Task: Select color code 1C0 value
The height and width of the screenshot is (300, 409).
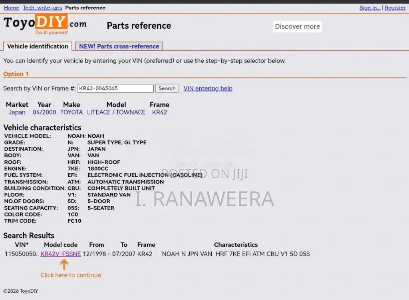Action: click(x=73, y=214)
